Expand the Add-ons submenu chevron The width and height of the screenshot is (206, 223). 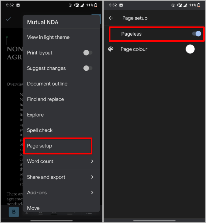[92, 193]
